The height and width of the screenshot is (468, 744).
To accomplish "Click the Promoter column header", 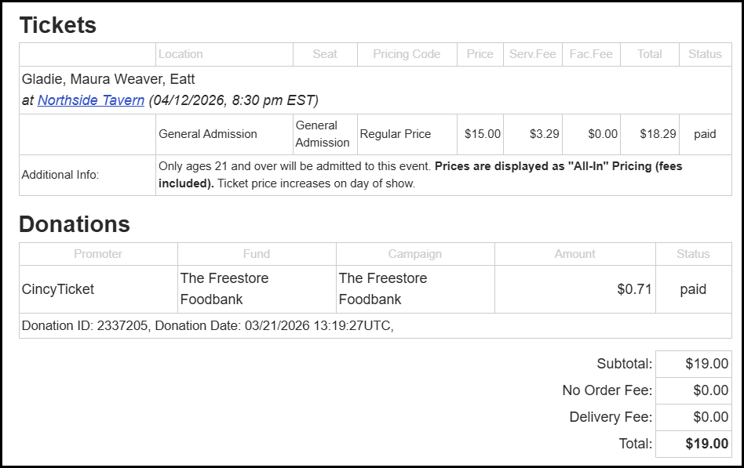I will click(x=98, y=254).
